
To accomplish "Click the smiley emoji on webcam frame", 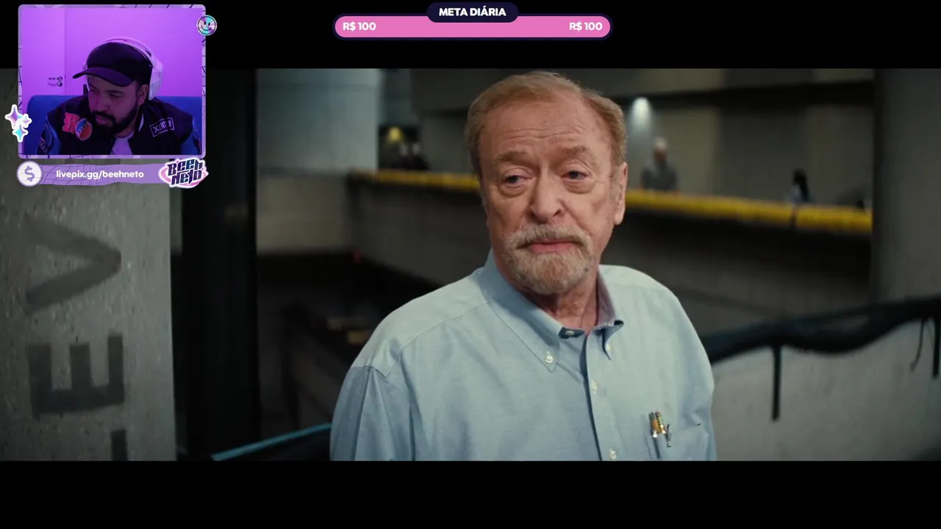I will (207, 26).
